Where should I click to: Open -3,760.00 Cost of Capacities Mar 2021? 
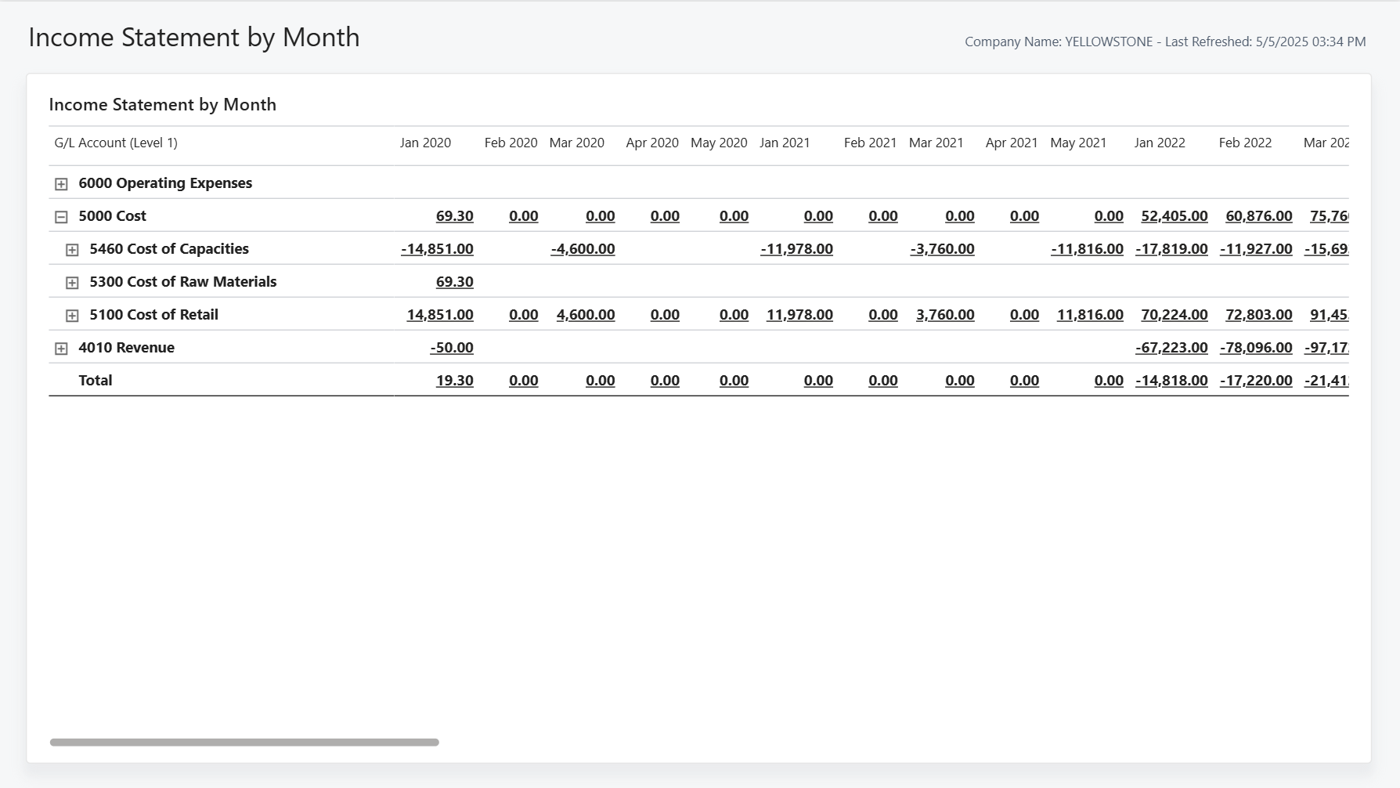(942, 249)
